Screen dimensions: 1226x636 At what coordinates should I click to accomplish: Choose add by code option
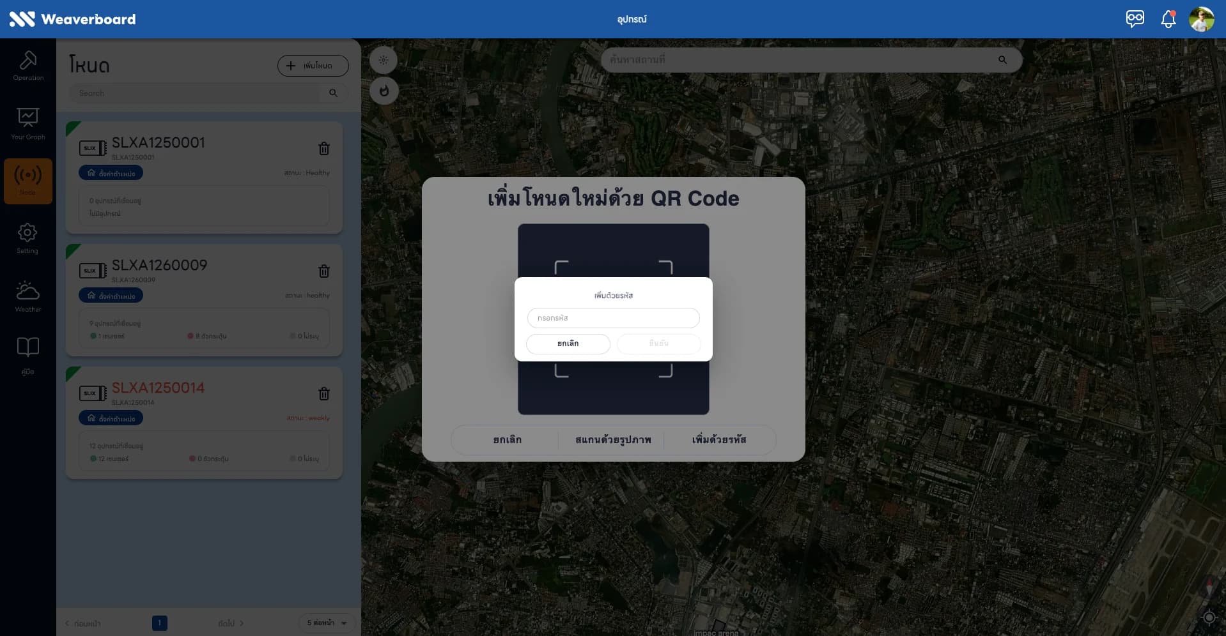tap(719, 440)
